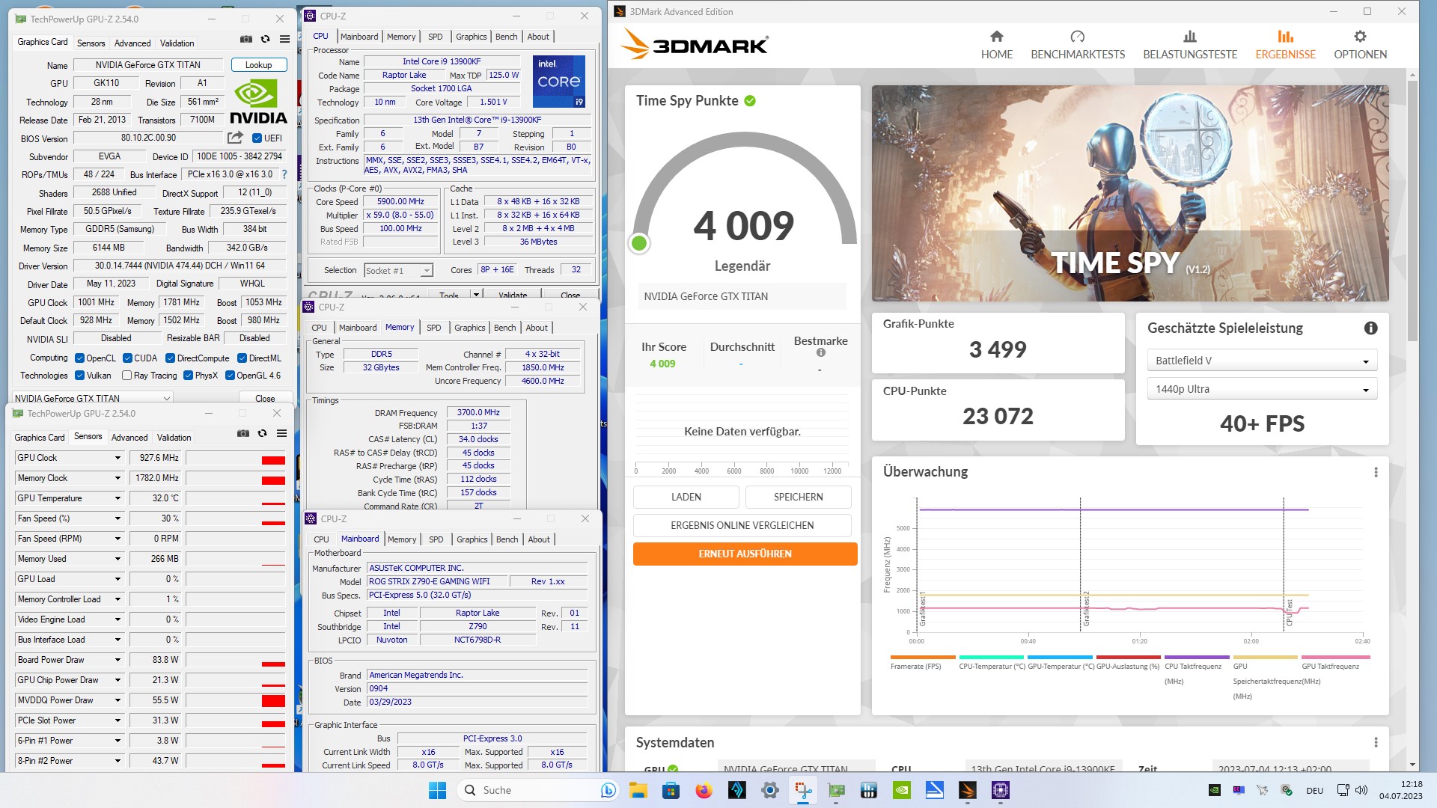Open Validation tab in top GPU-Z window
Image resolution: width=1437 pixels, height=808 pixels.
coord(177,43)
